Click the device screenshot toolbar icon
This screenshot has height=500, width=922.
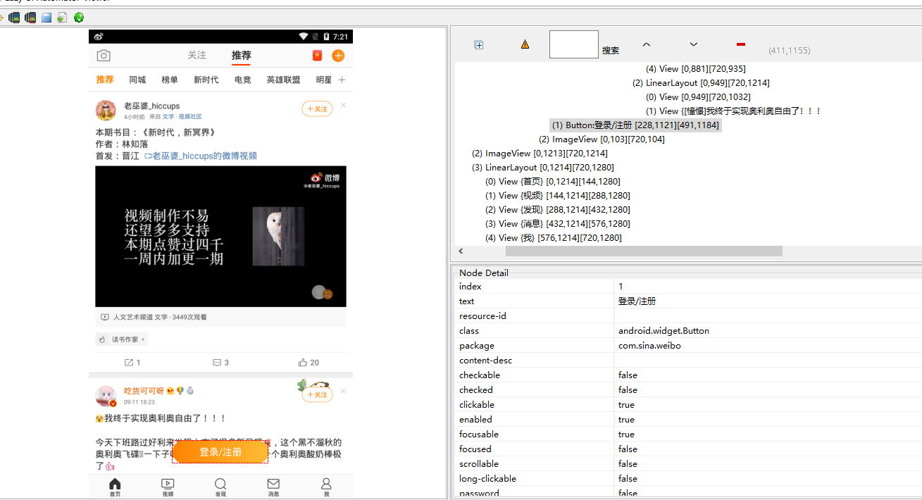pyautogui.click(x=14, y=18)
